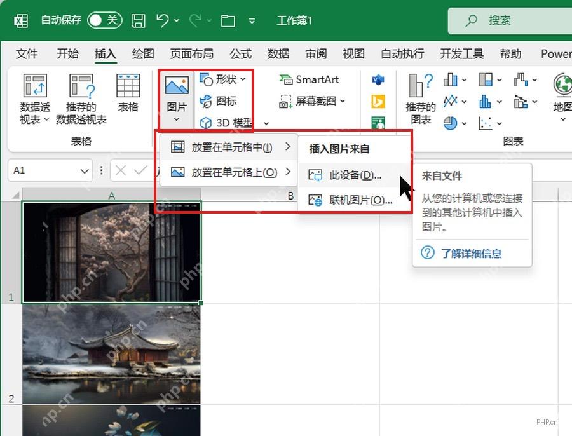Click the Visio Data Visualizer add-in icon
This screenshot has height=436, width=572.
pos(378,79)
